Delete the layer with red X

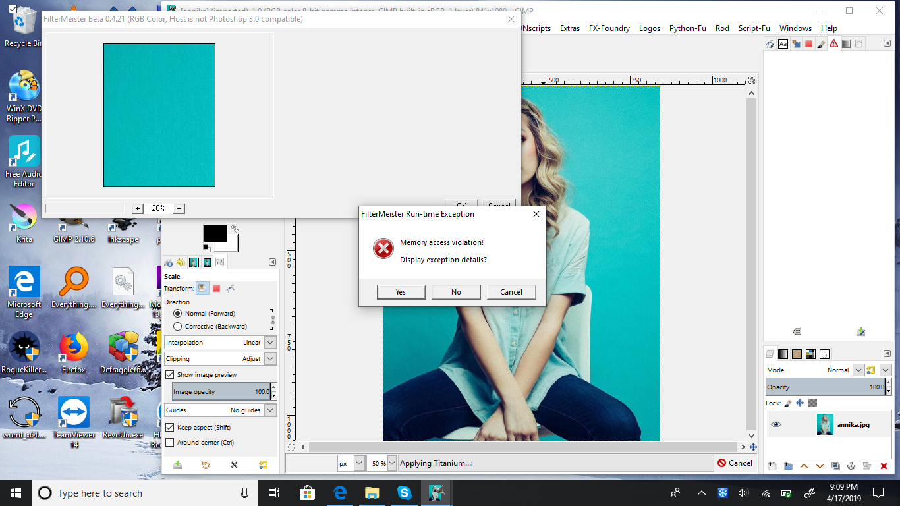[884, 466]
